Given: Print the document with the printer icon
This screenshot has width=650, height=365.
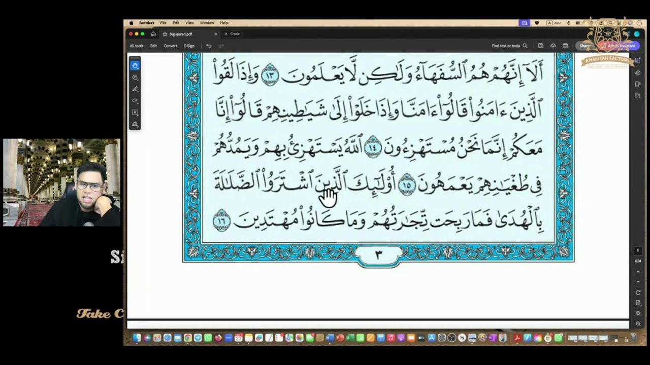Looking at the screenshot, I should pos(565,46).
